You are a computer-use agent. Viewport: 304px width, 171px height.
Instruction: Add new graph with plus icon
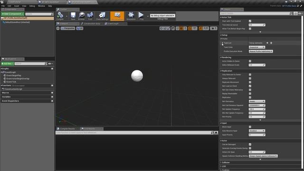[x=52, y=68]
